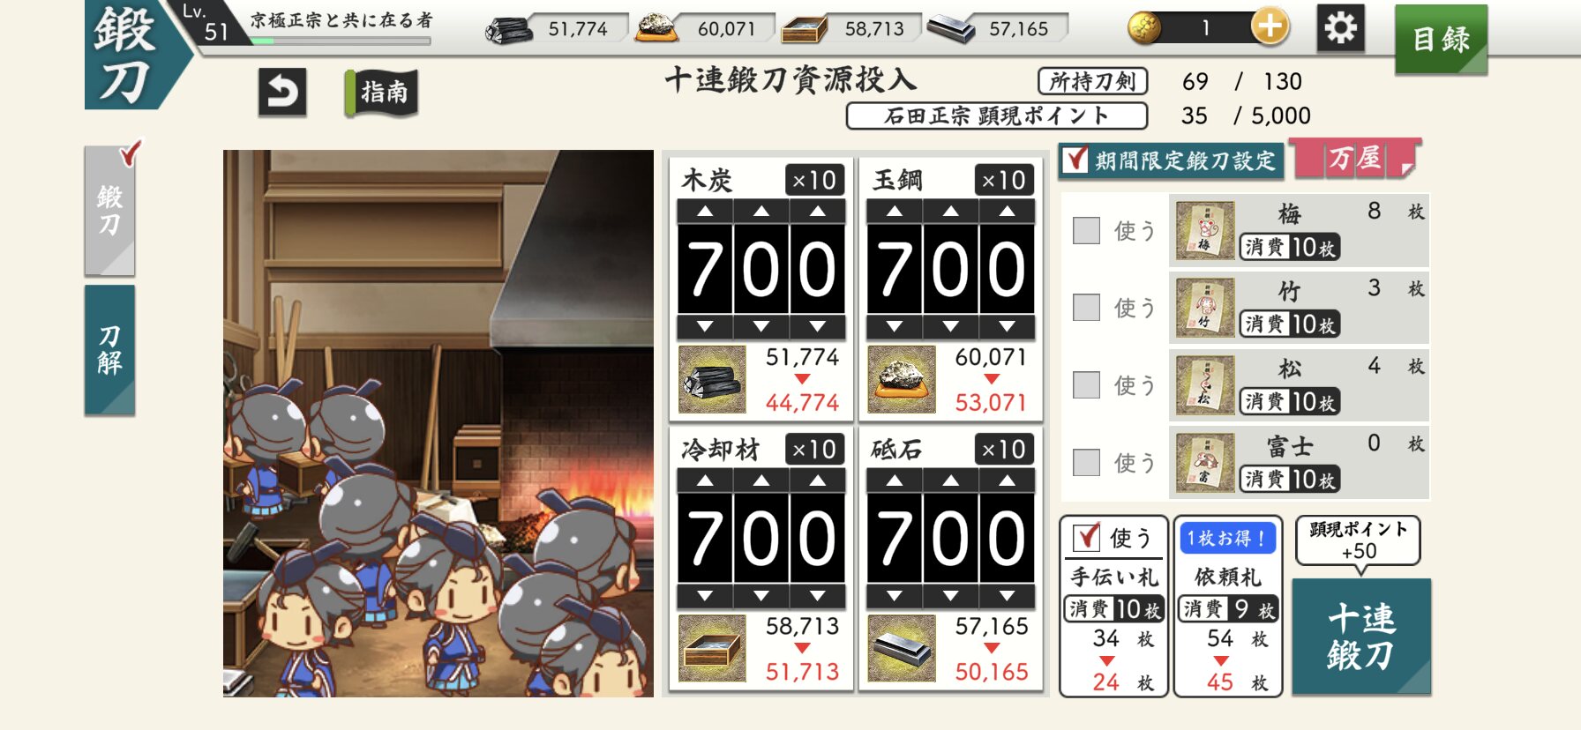Screen dimensions: 1581x730
Task: Decrease 玉鋼 hundreds digit with down arrow
Action: pyautogui.click(x=895, y=327)
